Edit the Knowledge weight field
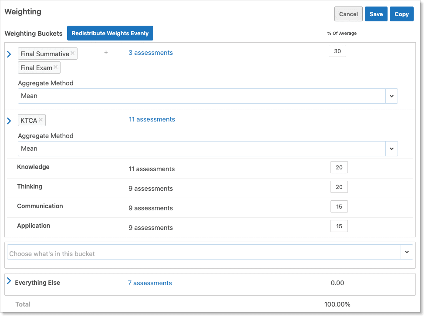The width and height of the screenshot is (425, 317). point(339,167)
